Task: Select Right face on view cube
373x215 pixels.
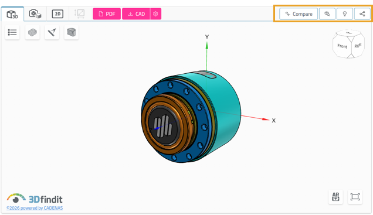Action: click(358, 46)
